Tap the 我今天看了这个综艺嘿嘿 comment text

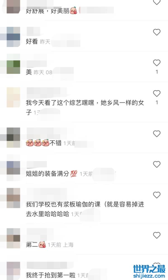(60, 103)
